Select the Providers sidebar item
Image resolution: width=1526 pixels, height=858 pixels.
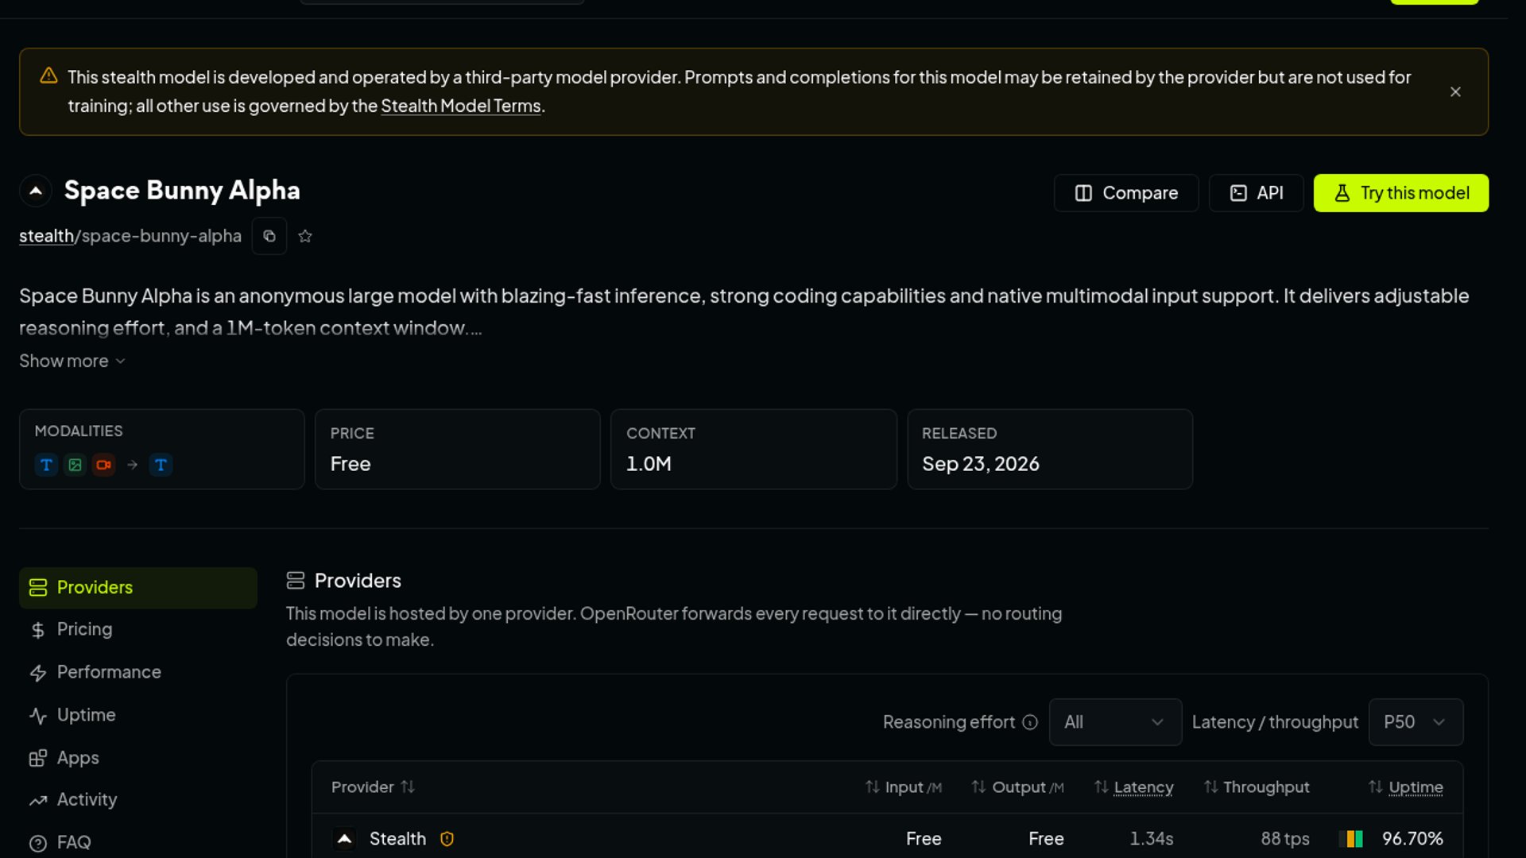pyautogui.click(x=138, y=588)
